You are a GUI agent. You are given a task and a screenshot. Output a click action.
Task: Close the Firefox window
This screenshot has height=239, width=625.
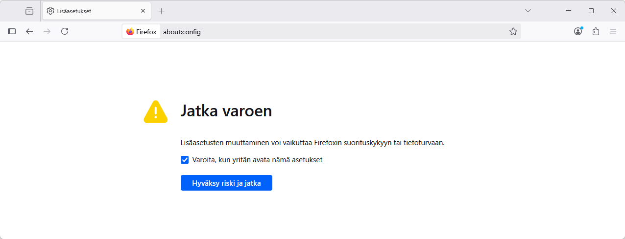pyautogui.click(x=613, y=11)
